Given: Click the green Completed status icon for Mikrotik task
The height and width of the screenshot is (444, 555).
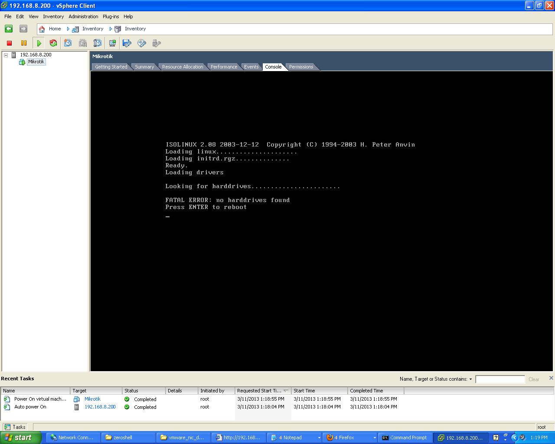Looking at the screenshot, I should tap(127, 399).
